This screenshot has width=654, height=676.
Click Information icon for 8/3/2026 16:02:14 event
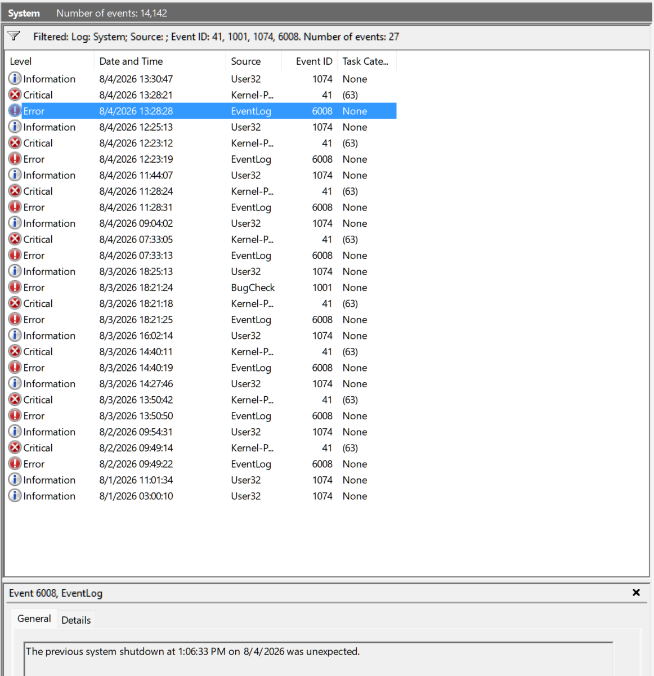[15, 335]
